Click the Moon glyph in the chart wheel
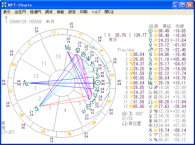 [97, 76]
